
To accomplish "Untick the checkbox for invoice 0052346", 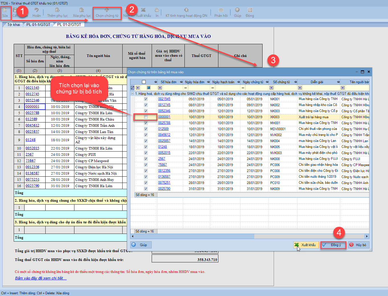I will tap(146, 111).
